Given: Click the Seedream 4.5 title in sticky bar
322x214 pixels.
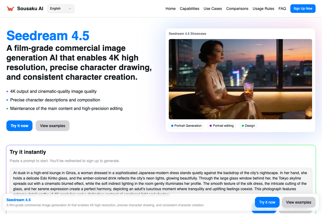Looking at the screenshot, I should (19, 200).
